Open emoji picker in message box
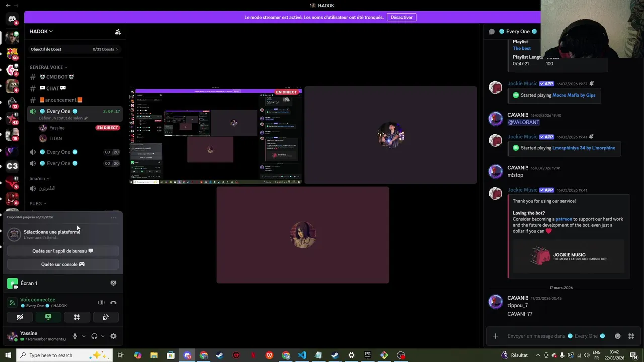Screen dimensions: 644x362 click(618, 336)
